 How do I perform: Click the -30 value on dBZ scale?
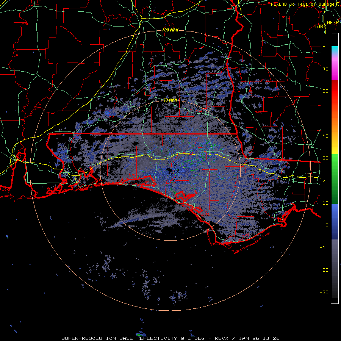coord(324,292)
